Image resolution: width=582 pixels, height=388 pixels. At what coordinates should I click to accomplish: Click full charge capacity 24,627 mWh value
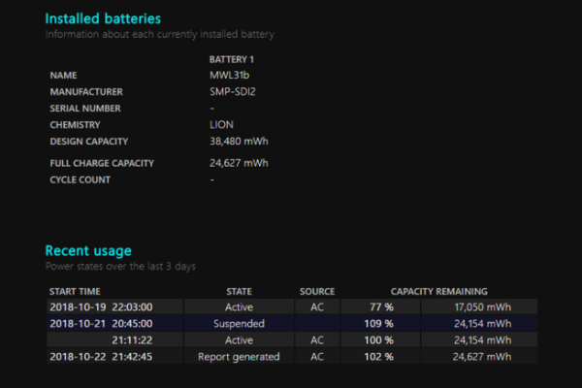coord(239,163)
